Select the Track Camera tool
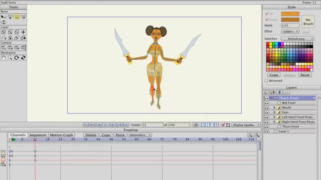Screen dimensions: 321x180 coord(4,48)
